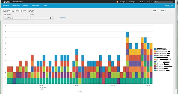
Task: Select the tlf-huawei legend entry
Action: click(x=161, y=64)
